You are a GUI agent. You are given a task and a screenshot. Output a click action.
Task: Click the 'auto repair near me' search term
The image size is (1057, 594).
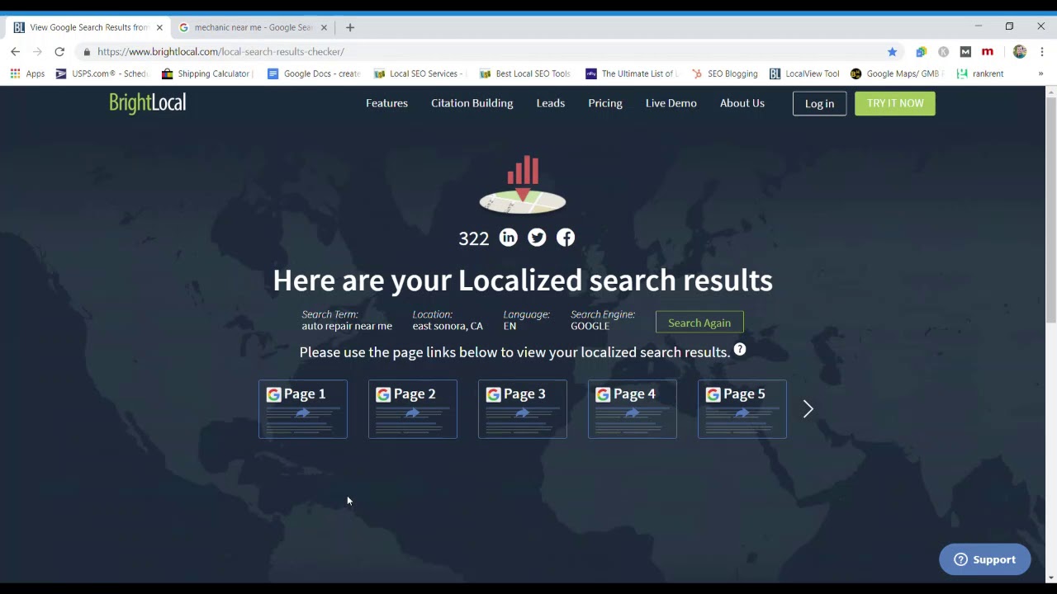click(347, 326)
